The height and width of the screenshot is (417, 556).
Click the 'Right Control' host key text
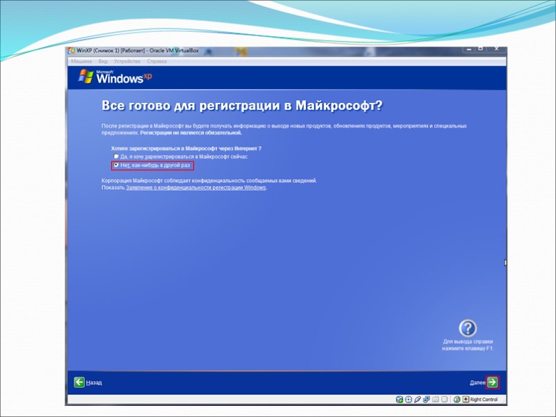pyautogui.click(x=484, y=399)
